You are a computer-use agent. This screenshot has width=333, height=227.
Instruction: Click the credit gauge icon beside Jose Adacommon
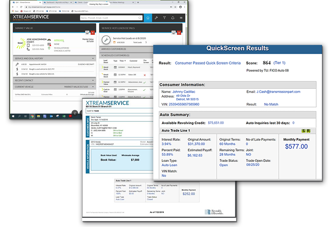tap(49, 40)
